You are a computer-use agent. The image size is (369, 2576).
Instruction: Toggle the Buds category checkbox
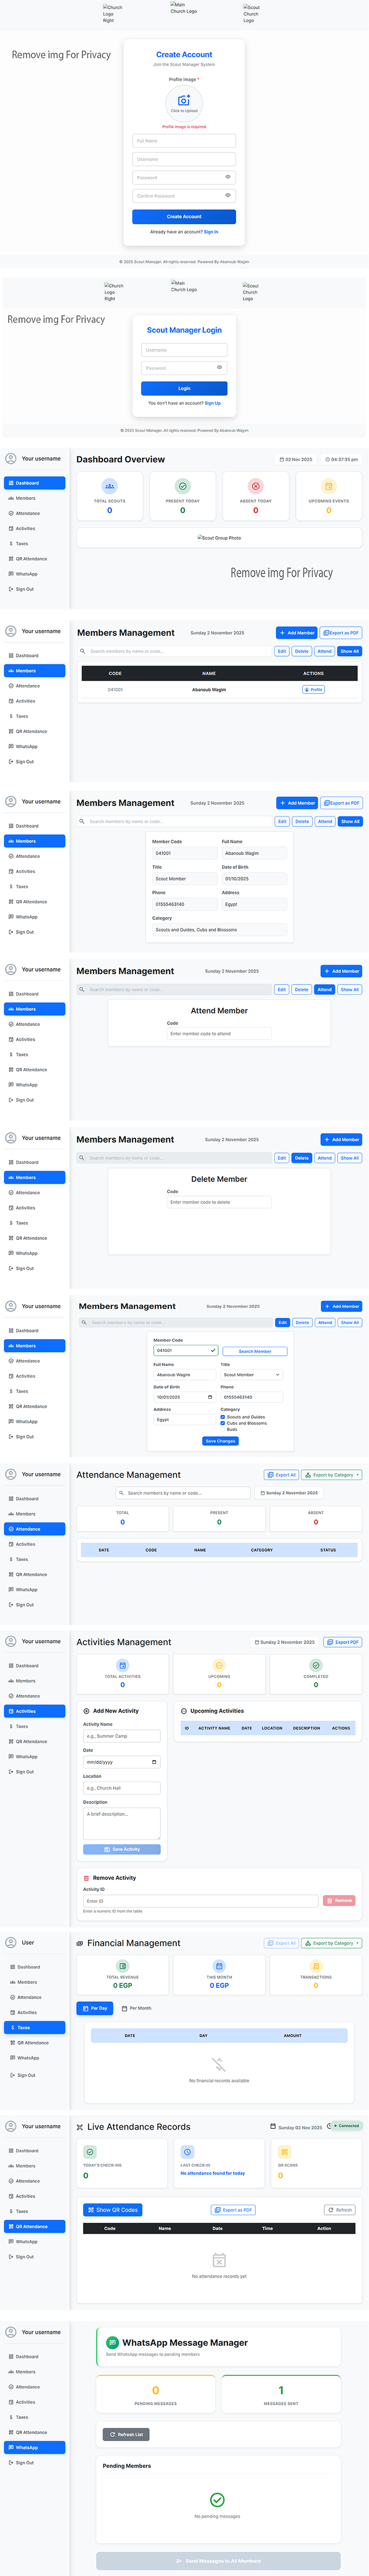coord(222,1429)
